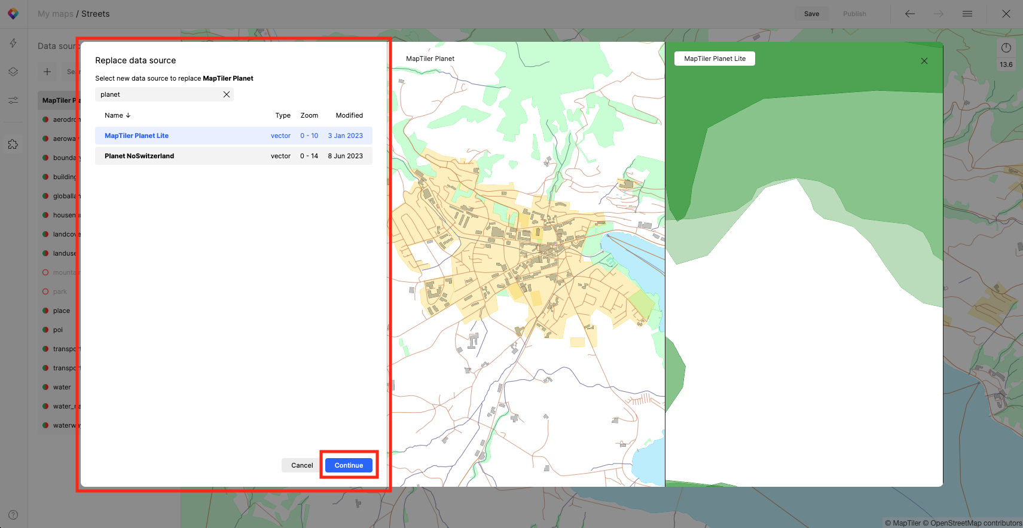Click the MapTiler logo icon

(x=13, y=14)
